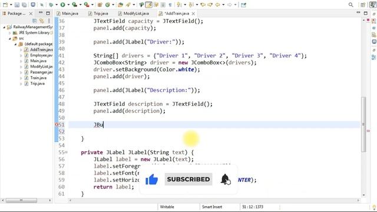Minimize the editor area
The height and width of the screenshot is (212, 377).
358,12
